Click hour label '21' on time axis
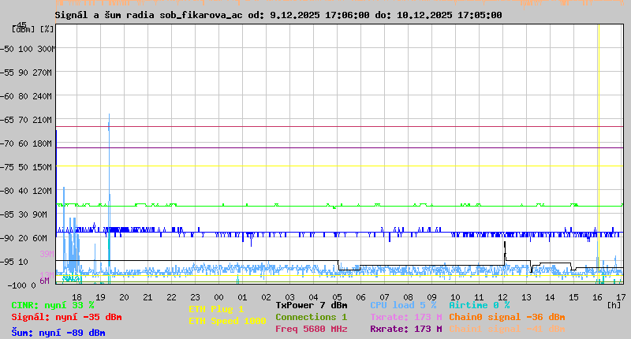Image resolution: width=631 pixels, height=339 pixels. [147, 297]
